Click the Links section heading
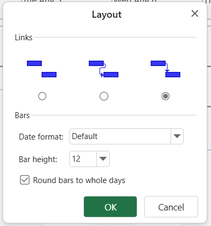The height and width of the screenshot is (226, 211). (24, 38)
